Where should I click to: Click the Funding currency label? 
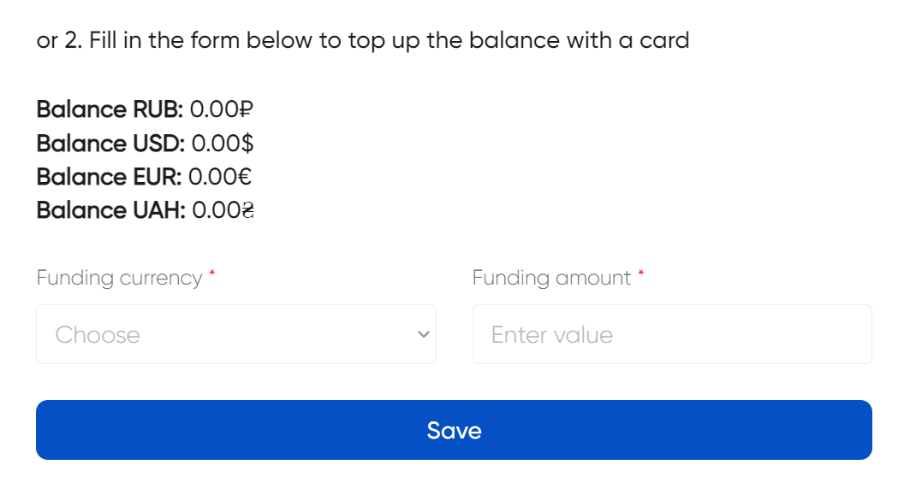118,277
